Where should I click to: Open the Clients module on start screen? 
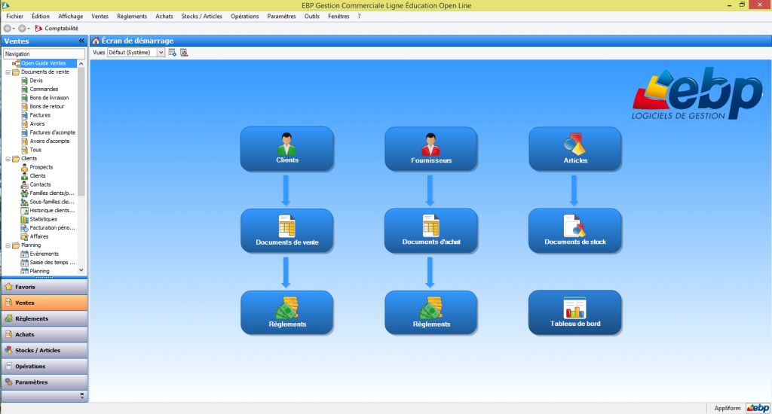pyautogui.click(x=287, y=149)
